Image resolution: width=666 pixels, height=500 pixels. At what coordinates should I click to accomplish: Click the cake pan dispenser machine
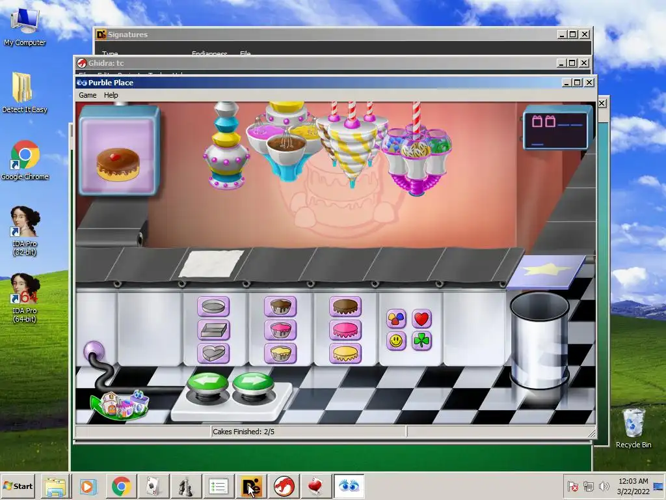226,146
